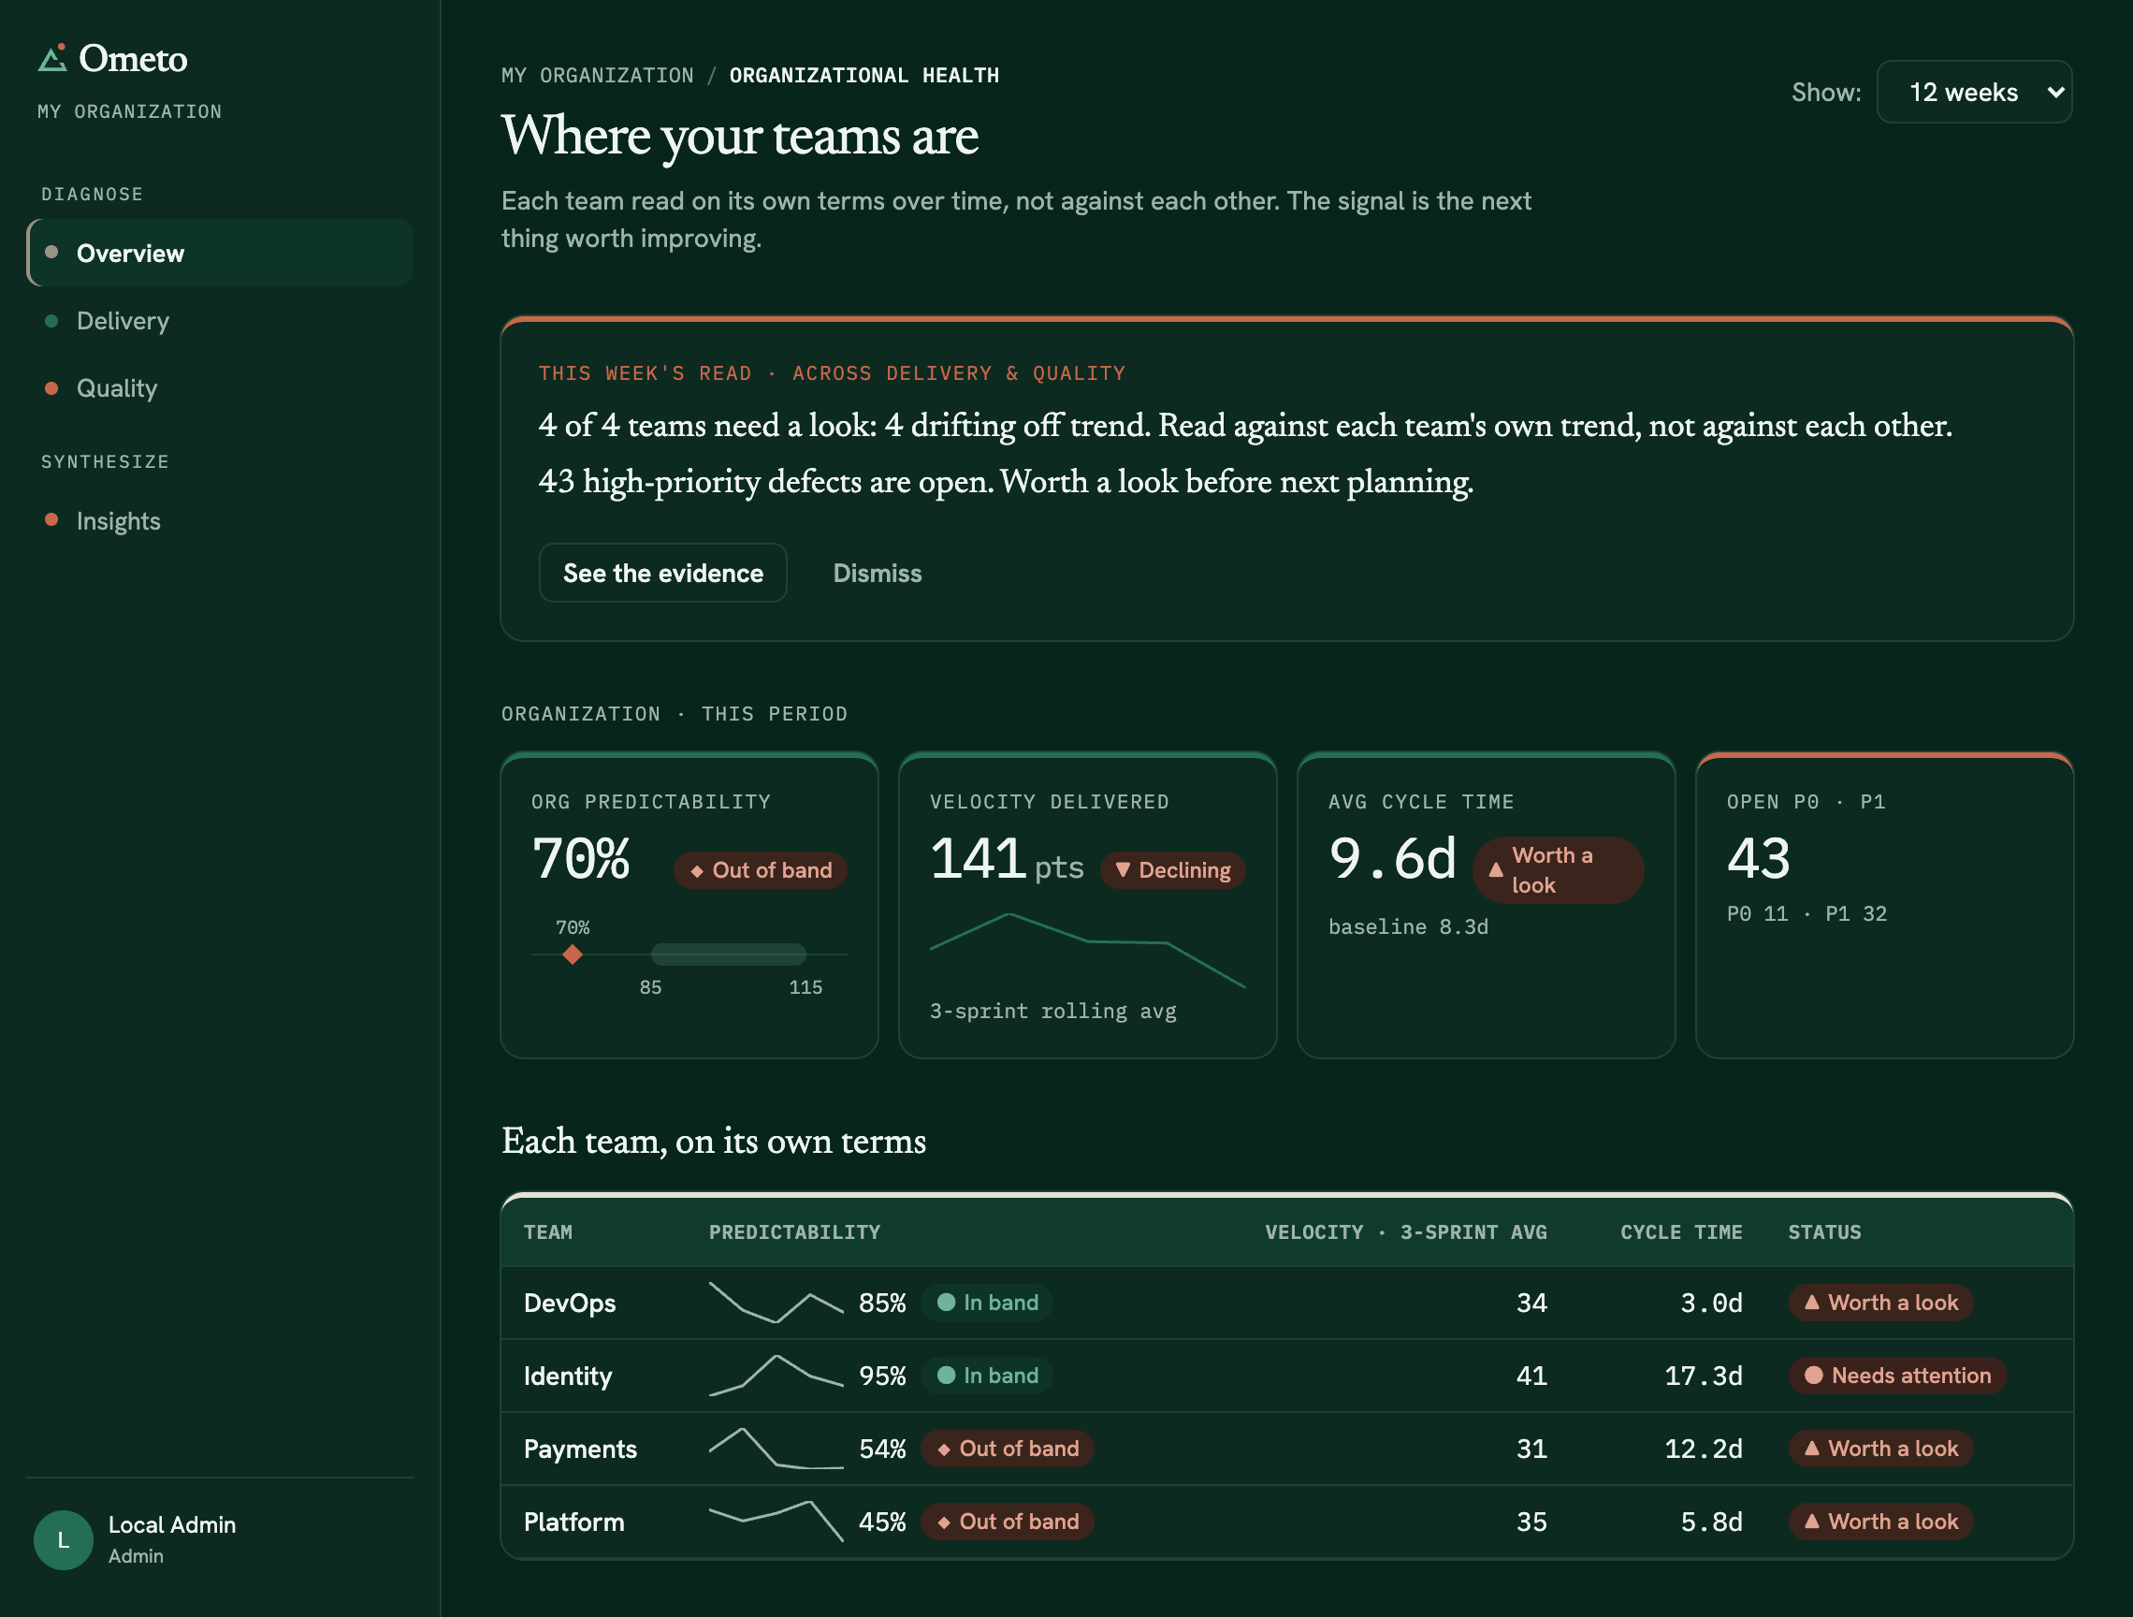Open the Open P0 · P1 card value 43

coord(1758,858)
